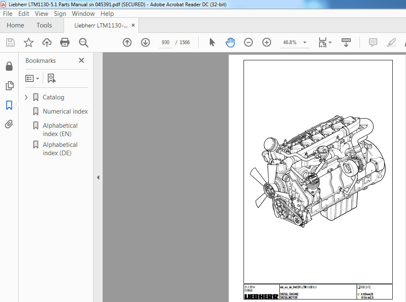Open the Help menu
This screenshot has height=302, width=406.
click(107, 13)
